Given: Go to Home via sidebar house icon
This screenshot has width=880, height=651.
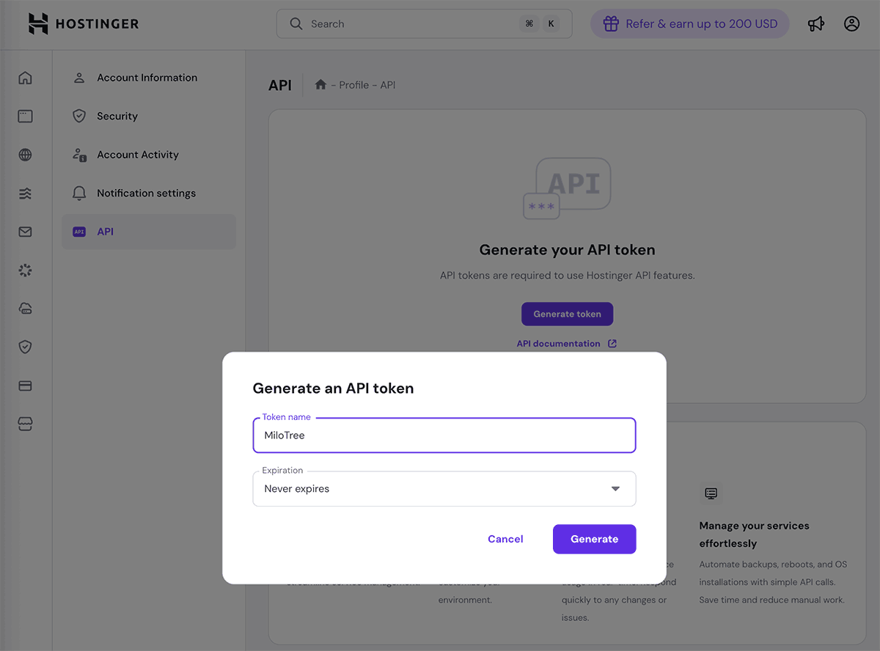Looking at the screenshot, I should tap(26, 78).
